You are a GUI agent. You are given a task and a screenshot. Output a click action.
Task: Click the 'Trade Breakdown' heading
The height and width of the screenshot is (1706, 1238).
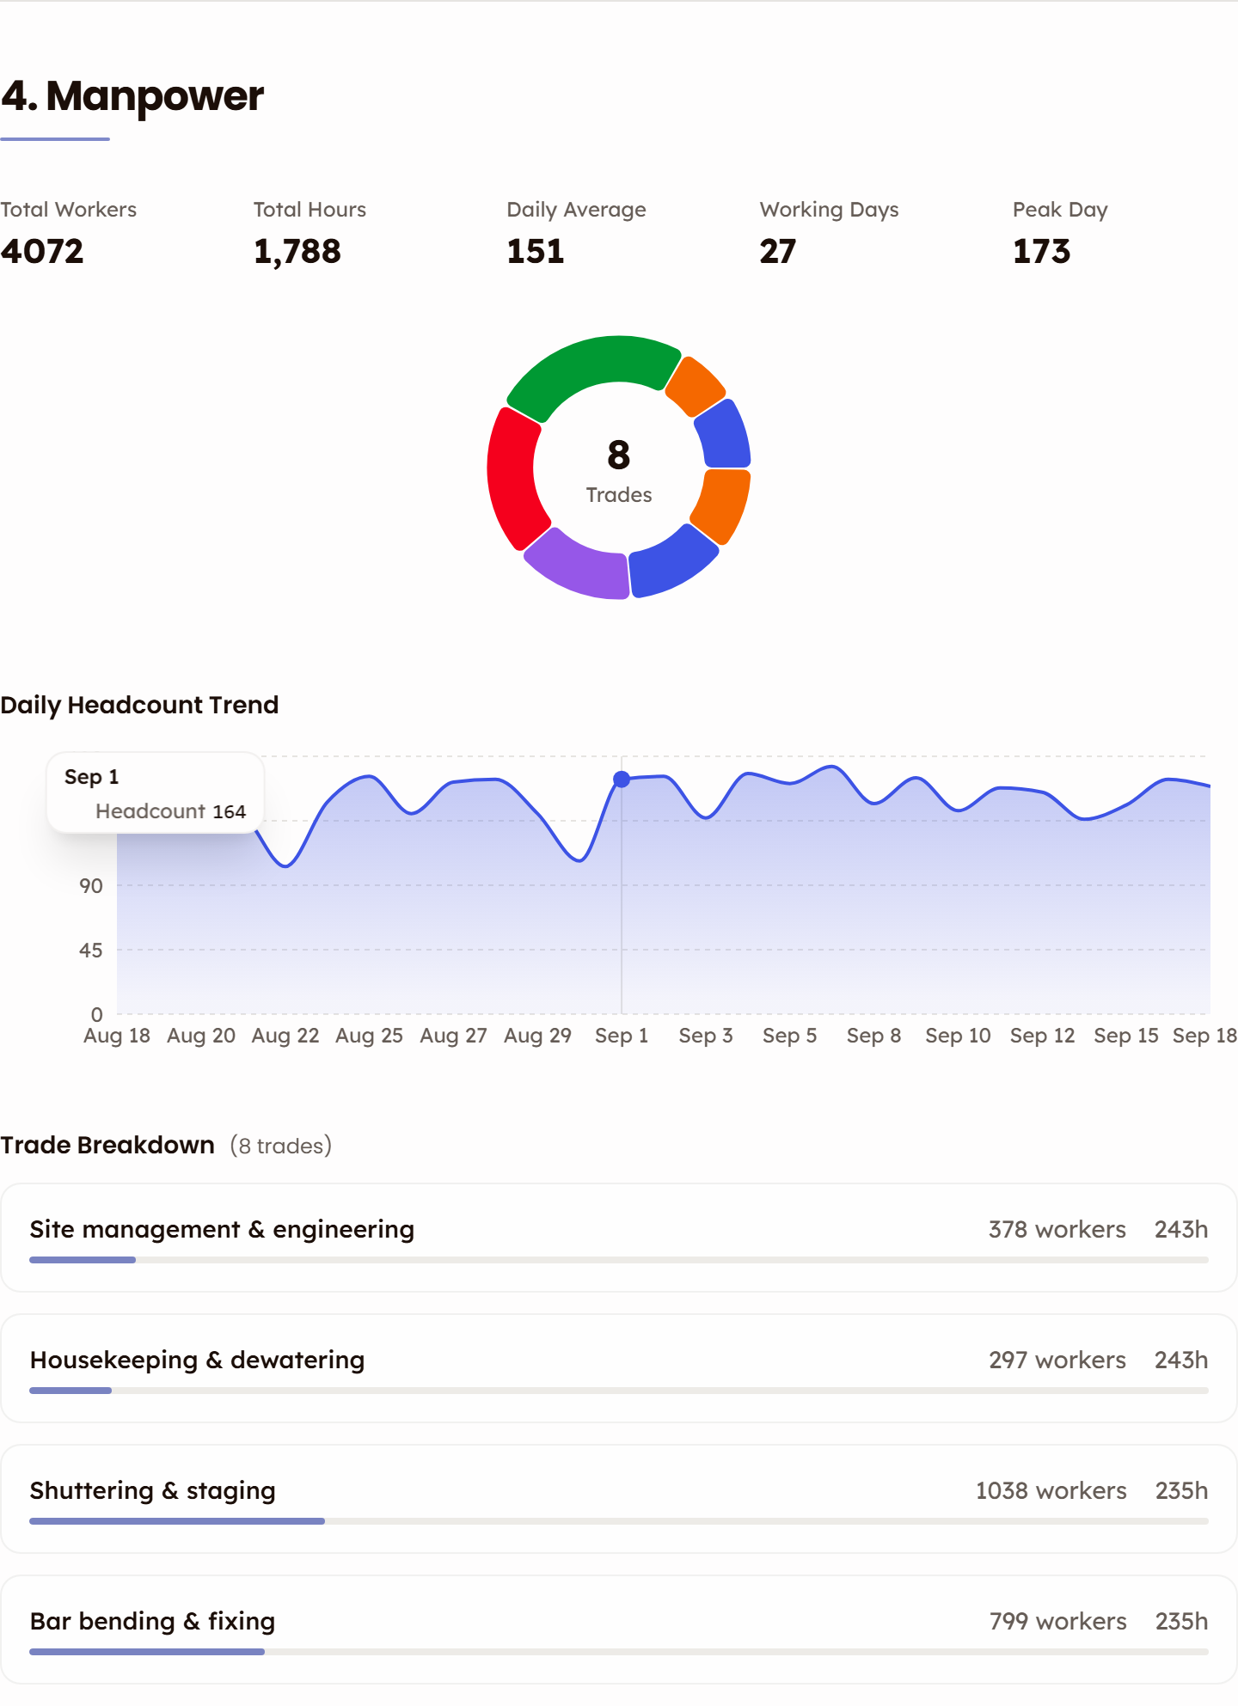pos(107,1146)
